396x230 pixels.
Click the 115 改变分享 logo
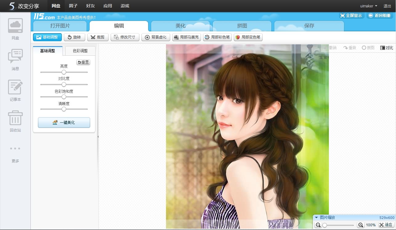pyautogui.click(x=24, y=6)
